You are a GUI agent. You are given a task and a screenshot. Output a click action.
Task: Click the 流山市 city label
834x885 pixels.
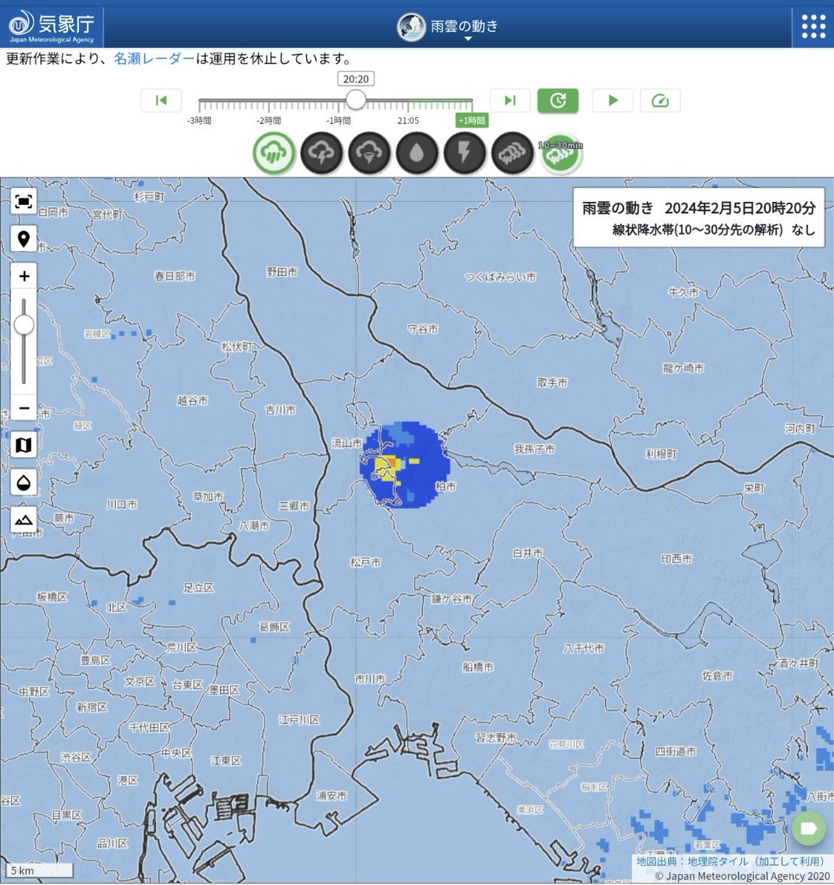(347, 444)
